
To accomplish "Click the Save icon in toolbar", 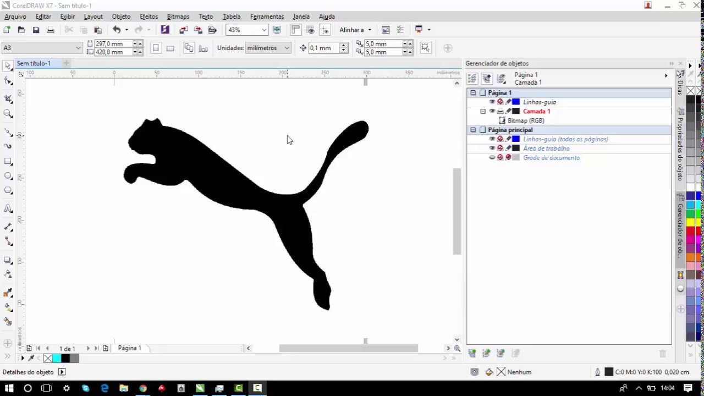I will pyautogui.click(x=36, y=30).
